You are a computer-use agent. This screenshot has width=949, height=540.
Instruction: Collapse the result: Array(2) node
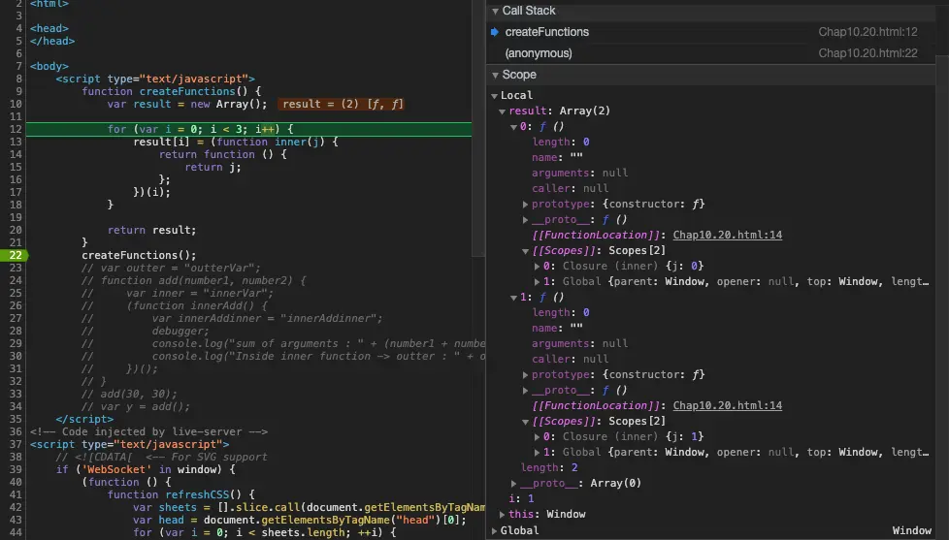(x=502, y=111)
